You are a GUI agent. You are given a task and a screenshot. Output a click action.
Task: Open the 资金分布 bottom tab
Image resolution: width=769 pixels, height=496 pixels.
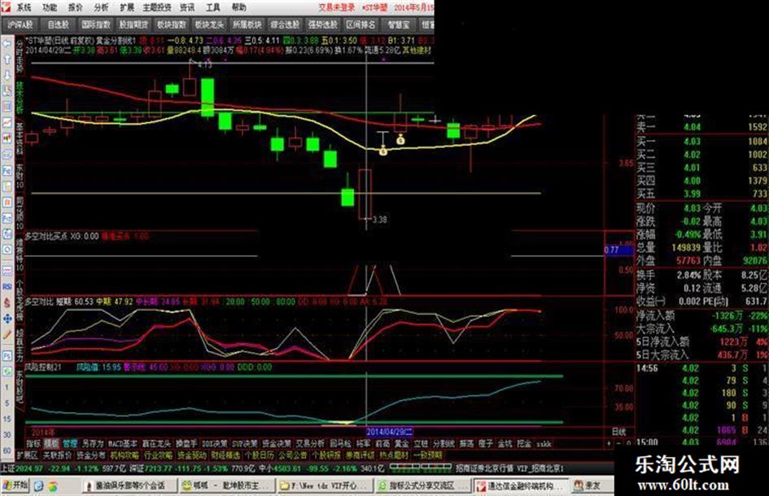[90, 455]
